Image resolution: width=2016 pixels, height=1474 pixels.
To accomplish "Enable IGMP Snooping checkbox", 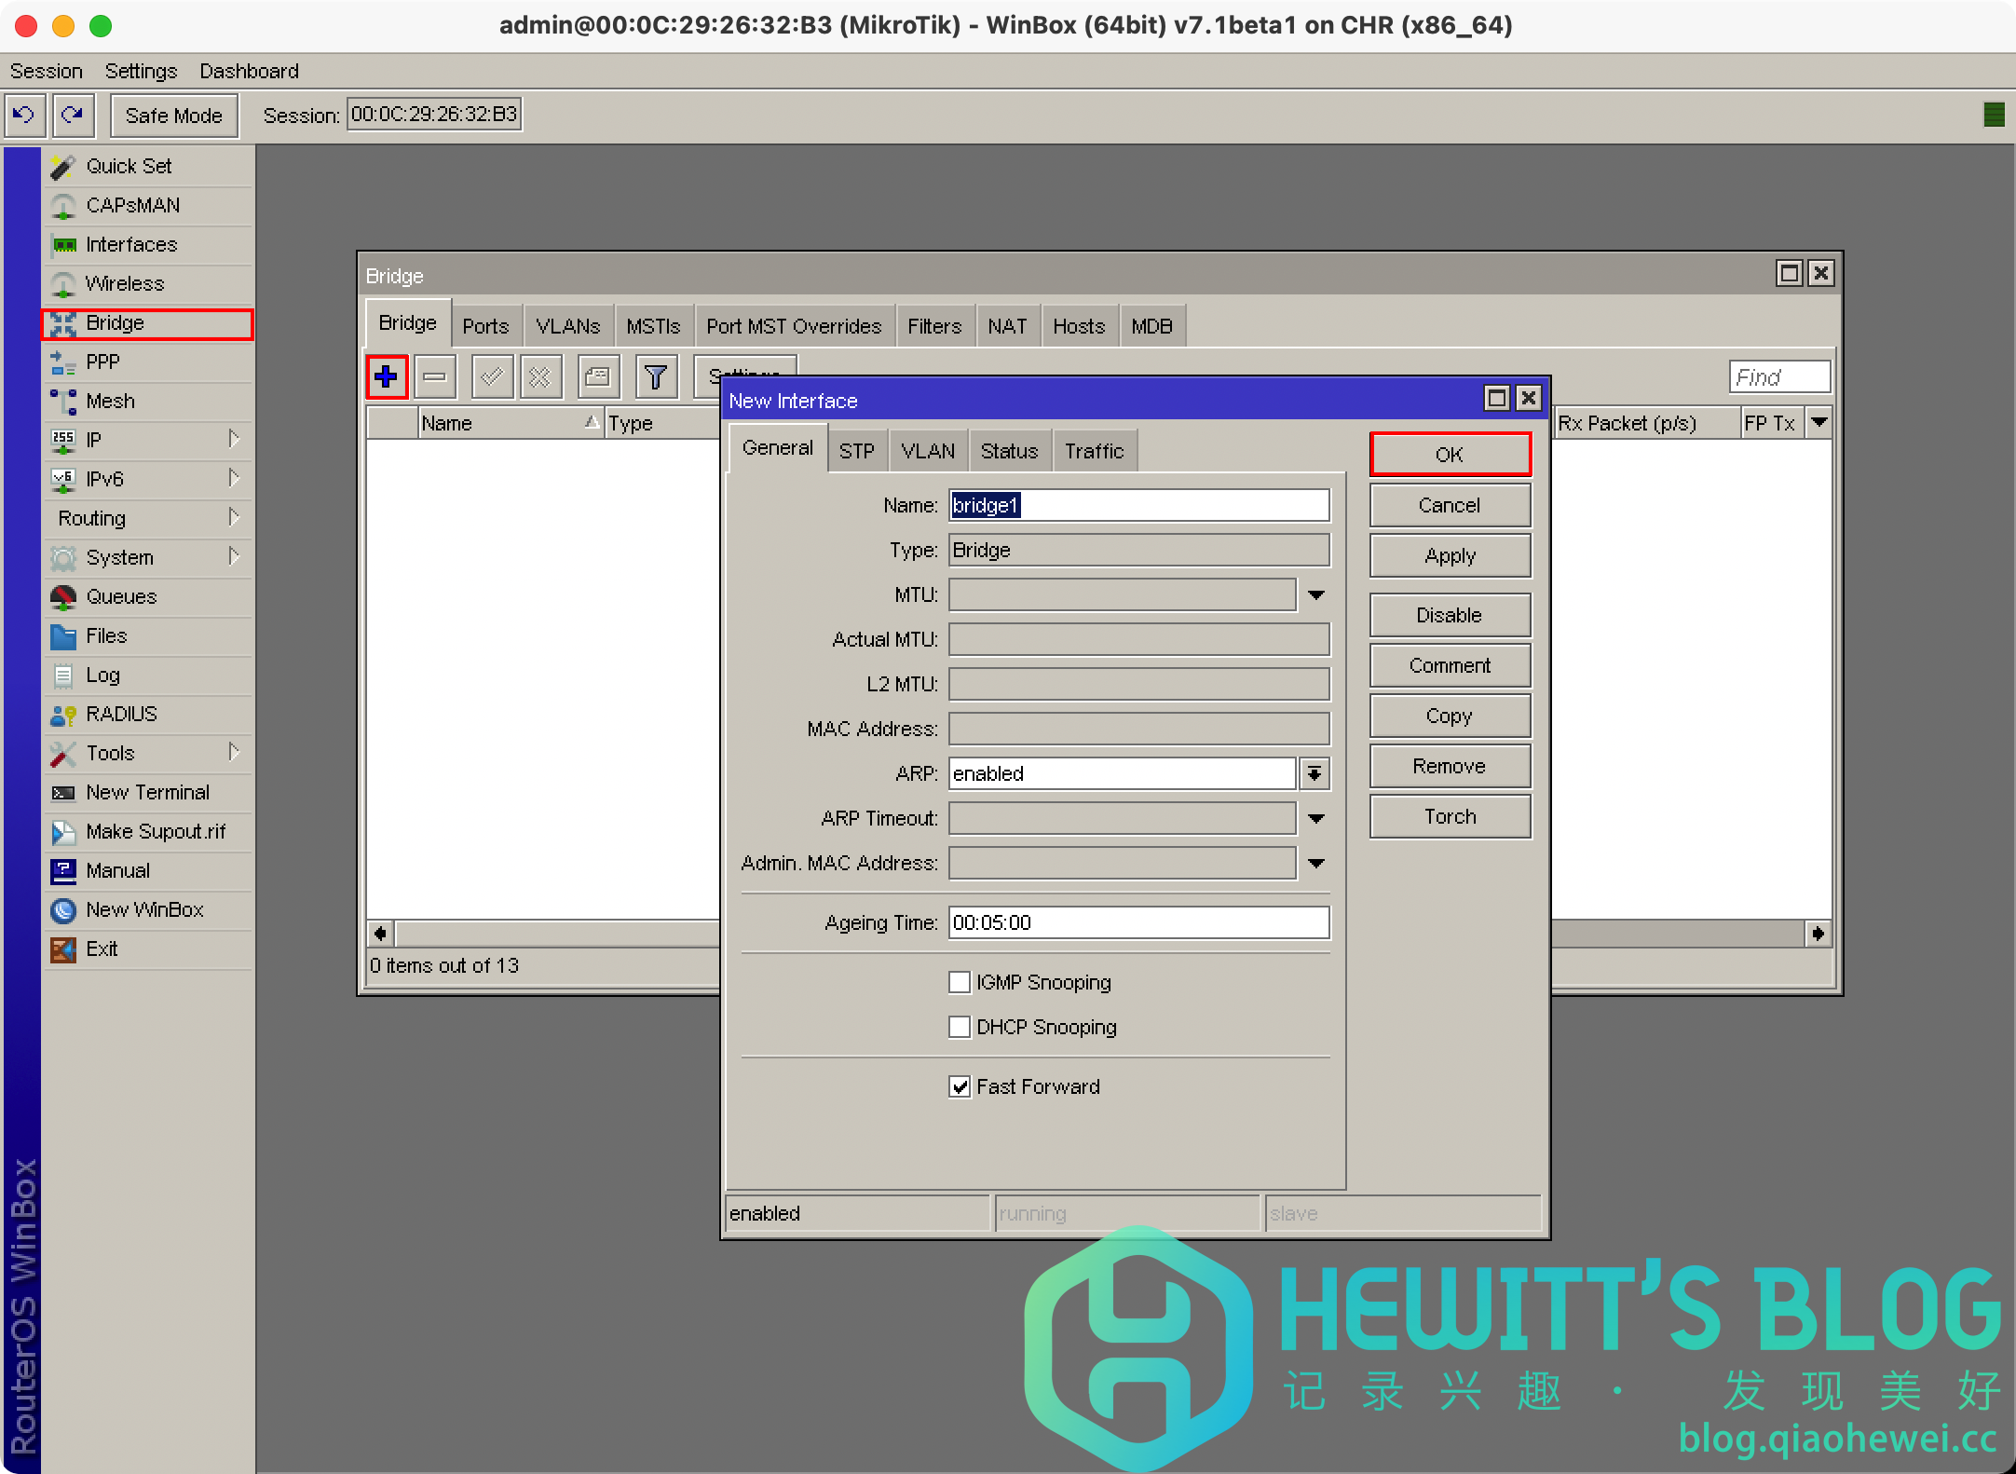I will pyautogui.click(x=960, y=982).
